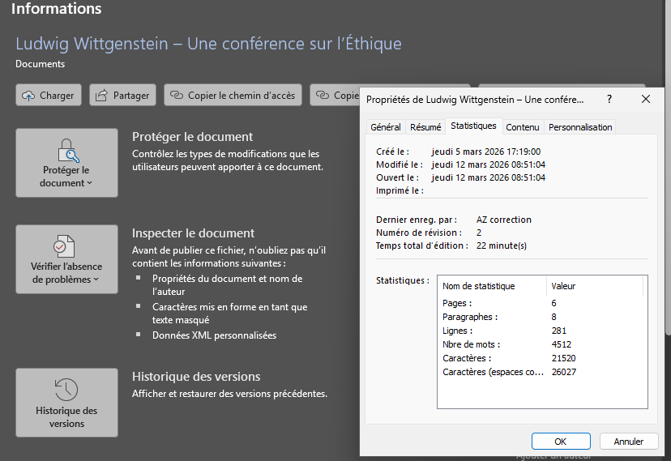The image size is (671, 461).
Task: Click the Annuler button
Action: [628, 442]
